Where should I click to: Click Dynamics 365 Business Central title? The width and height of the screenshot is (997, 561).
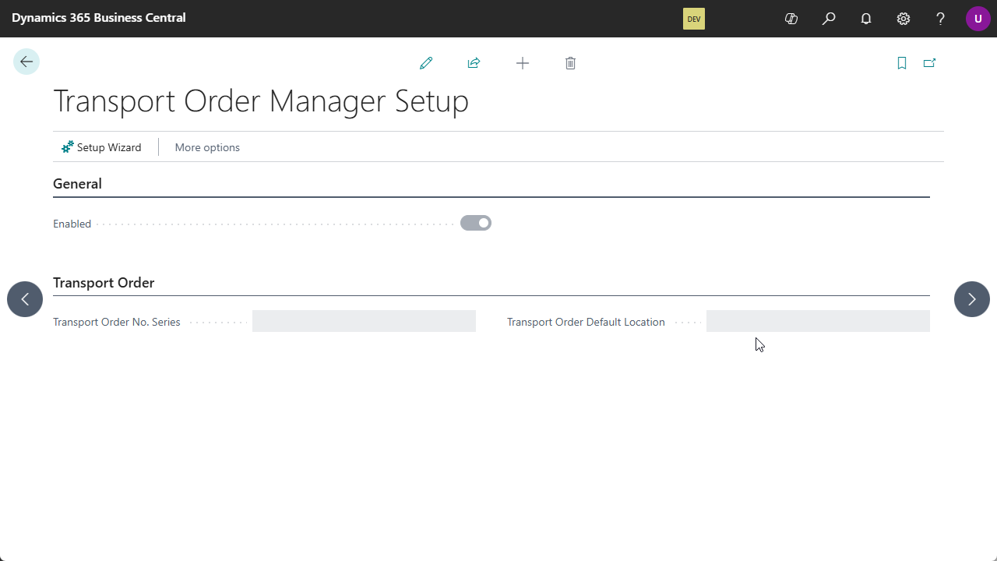point(99,17)
